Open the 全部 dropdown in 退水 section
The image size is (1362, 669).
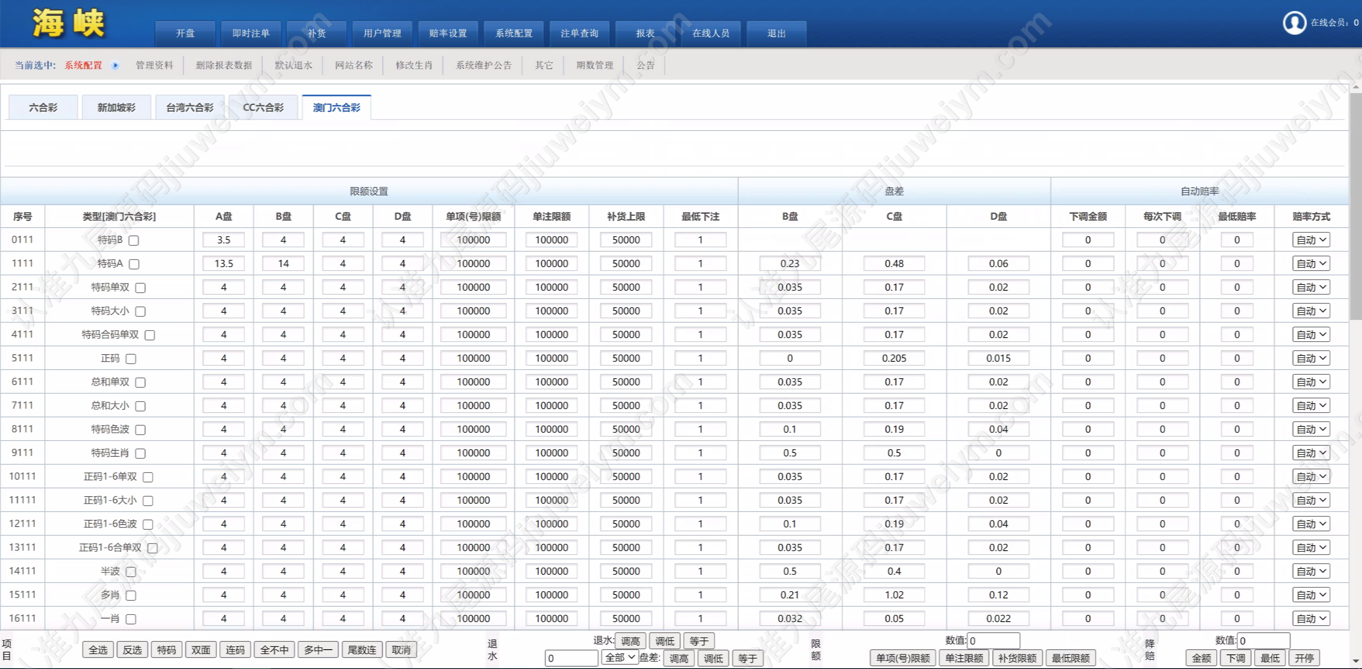[619, 658]
